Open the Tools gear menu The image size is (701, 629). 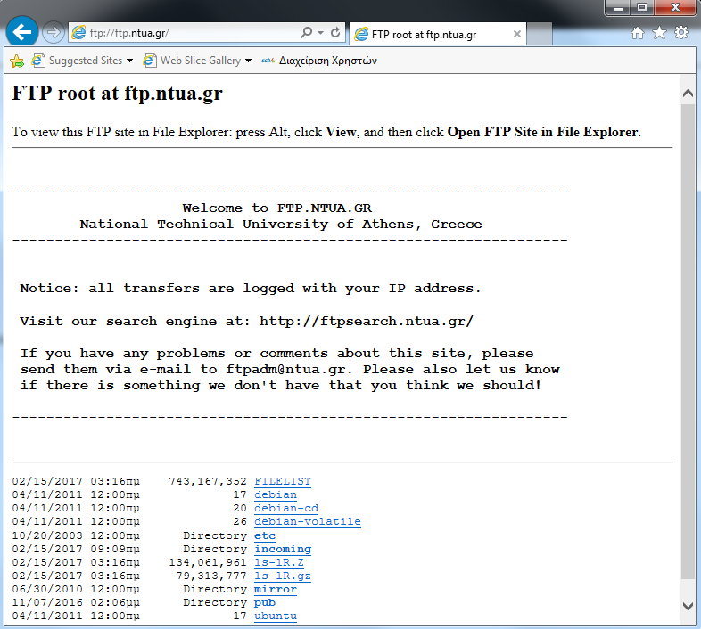coord(681,32)
